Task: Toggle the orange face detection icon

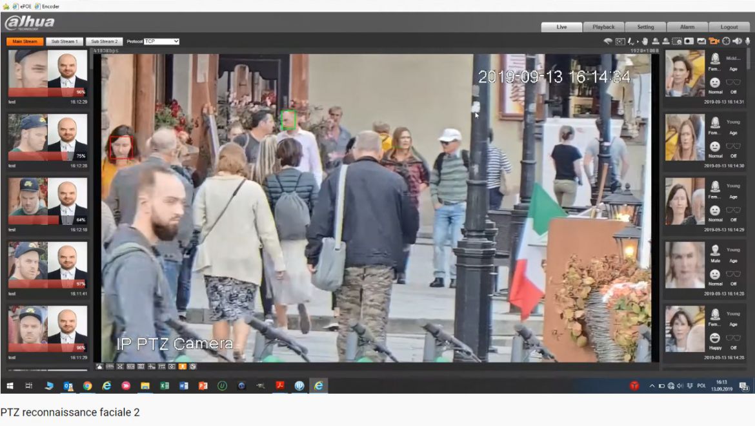Action: (x=183, y=366)
